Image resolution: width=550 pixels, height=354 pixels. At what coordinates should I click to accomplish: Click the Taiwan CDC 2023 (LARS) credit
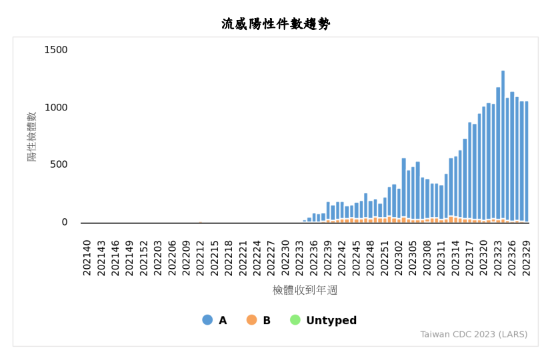tap(473, 335)
